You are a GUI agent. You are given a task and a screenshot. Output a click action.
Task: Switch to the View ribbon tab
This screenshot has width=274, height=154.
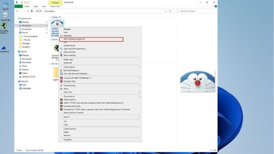(44, 6)
